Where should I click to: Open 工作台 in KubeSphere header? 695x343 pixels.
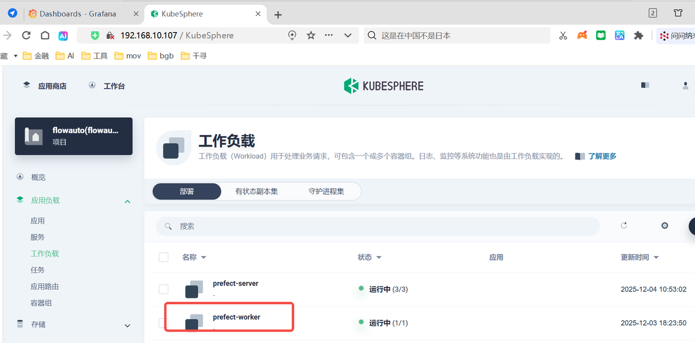(x=106, y=86)
